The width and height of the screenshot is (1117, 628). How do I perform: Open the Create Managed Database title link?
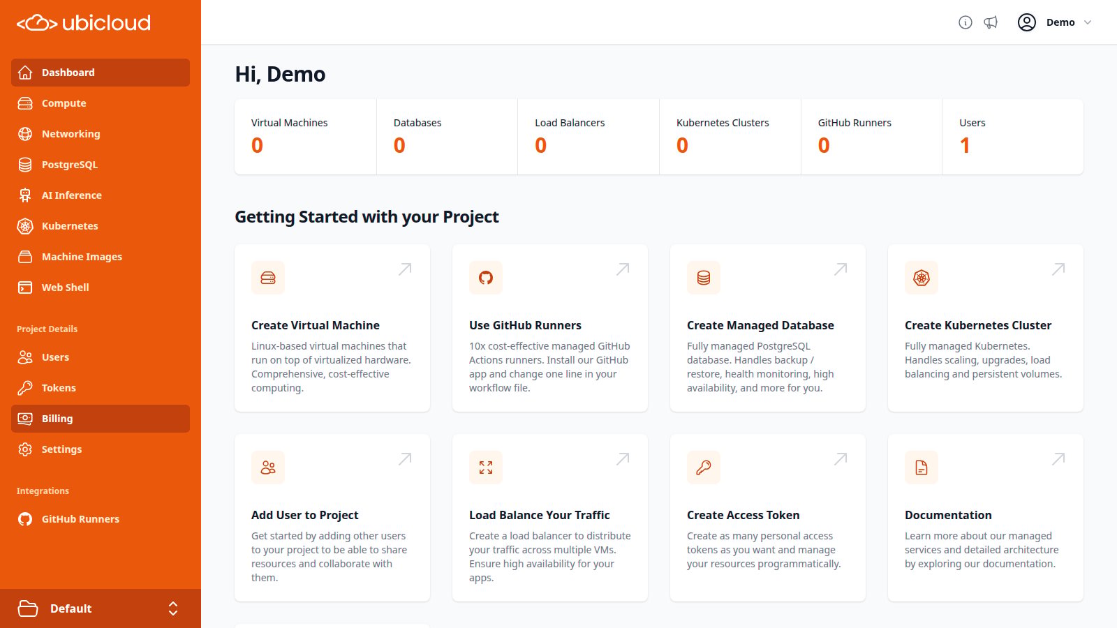pos(760,325)
